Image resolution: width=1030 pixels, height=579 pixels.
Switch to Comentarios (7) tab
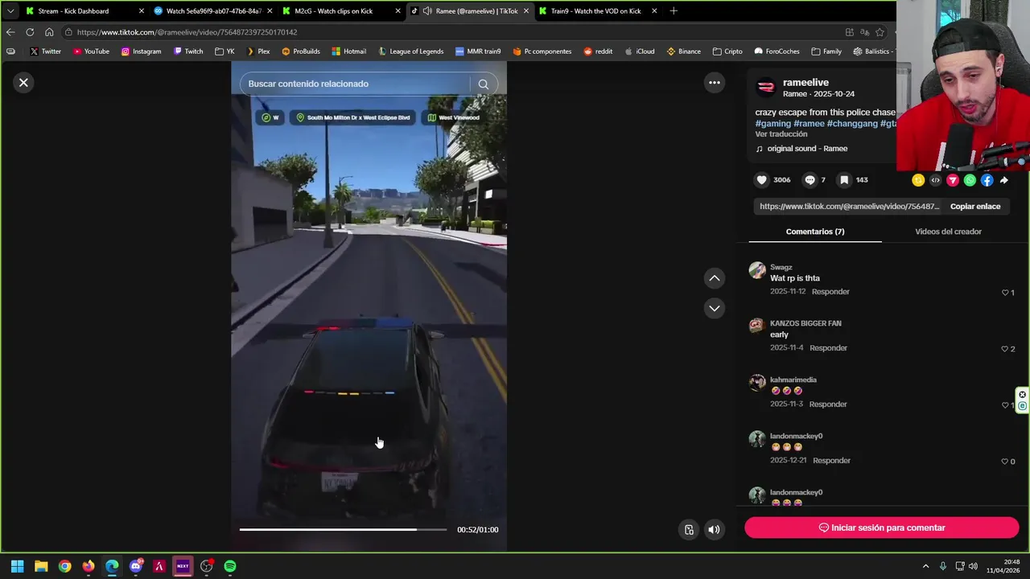pyautogui.click(x=815, y=232)
